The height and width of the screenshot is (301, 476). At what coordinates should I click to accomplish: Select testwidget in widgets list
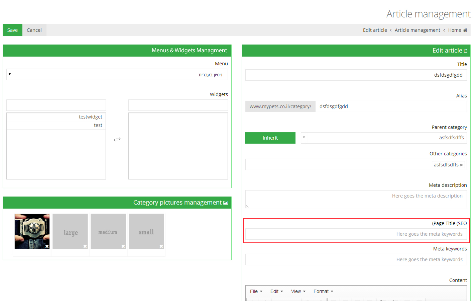point(56,117)
